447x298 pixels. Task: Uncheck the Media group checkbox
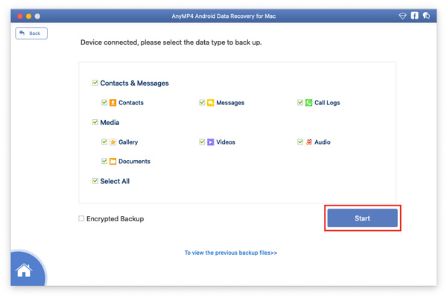[95, 122]
